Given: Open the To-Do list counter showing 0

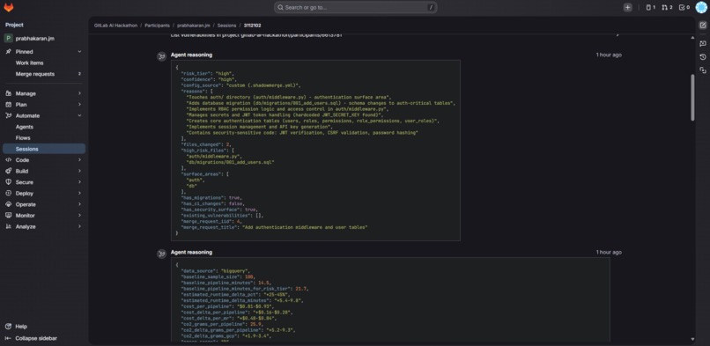Looking at the screenshot, I should coord(684,7).
